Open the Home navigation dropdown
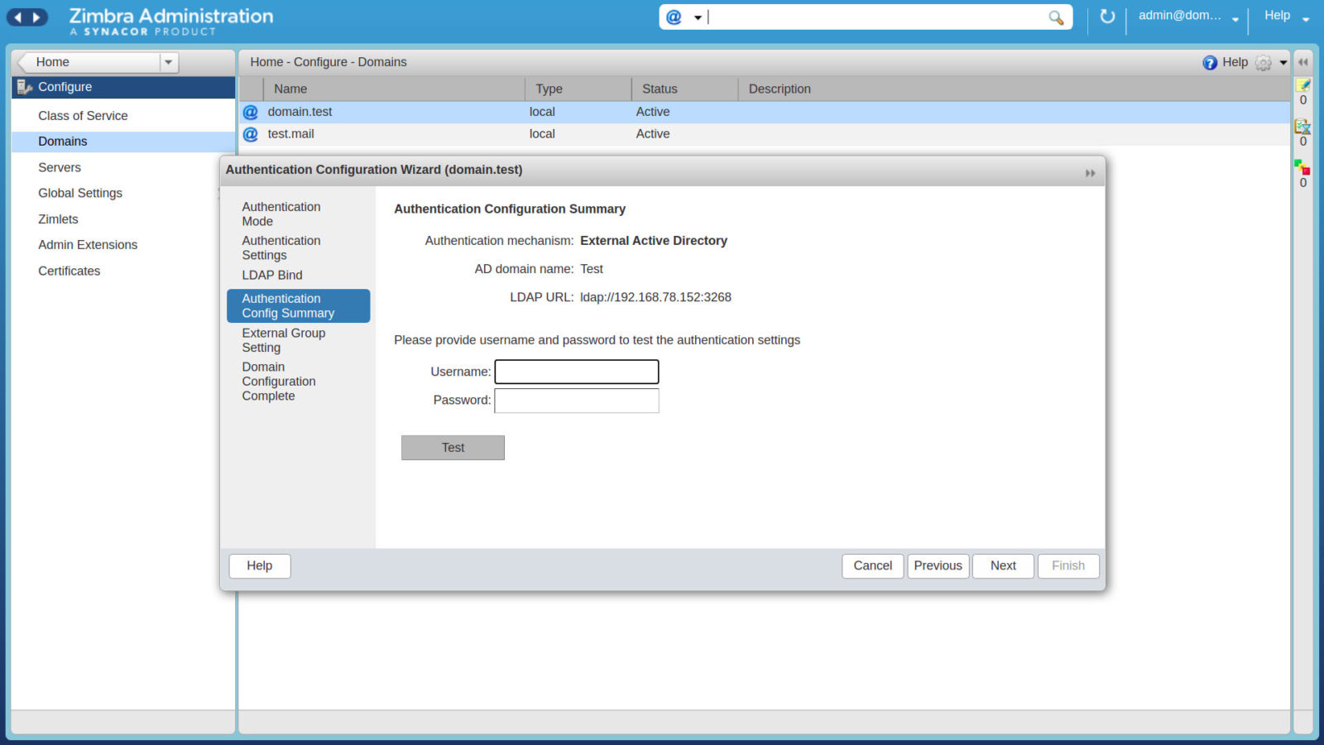 [169, 61]
